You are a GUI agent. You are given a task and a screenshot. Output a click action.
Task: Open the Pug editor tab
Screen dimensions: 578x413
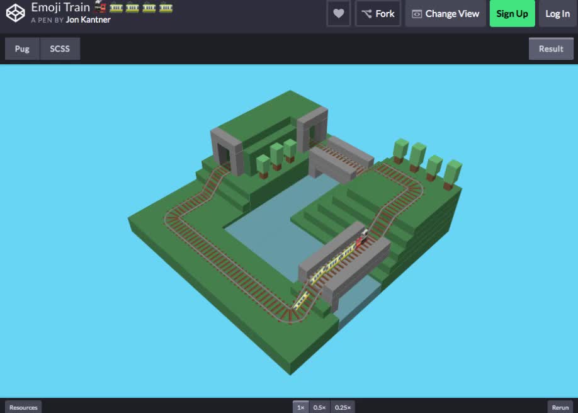click(x=22, y=48)
